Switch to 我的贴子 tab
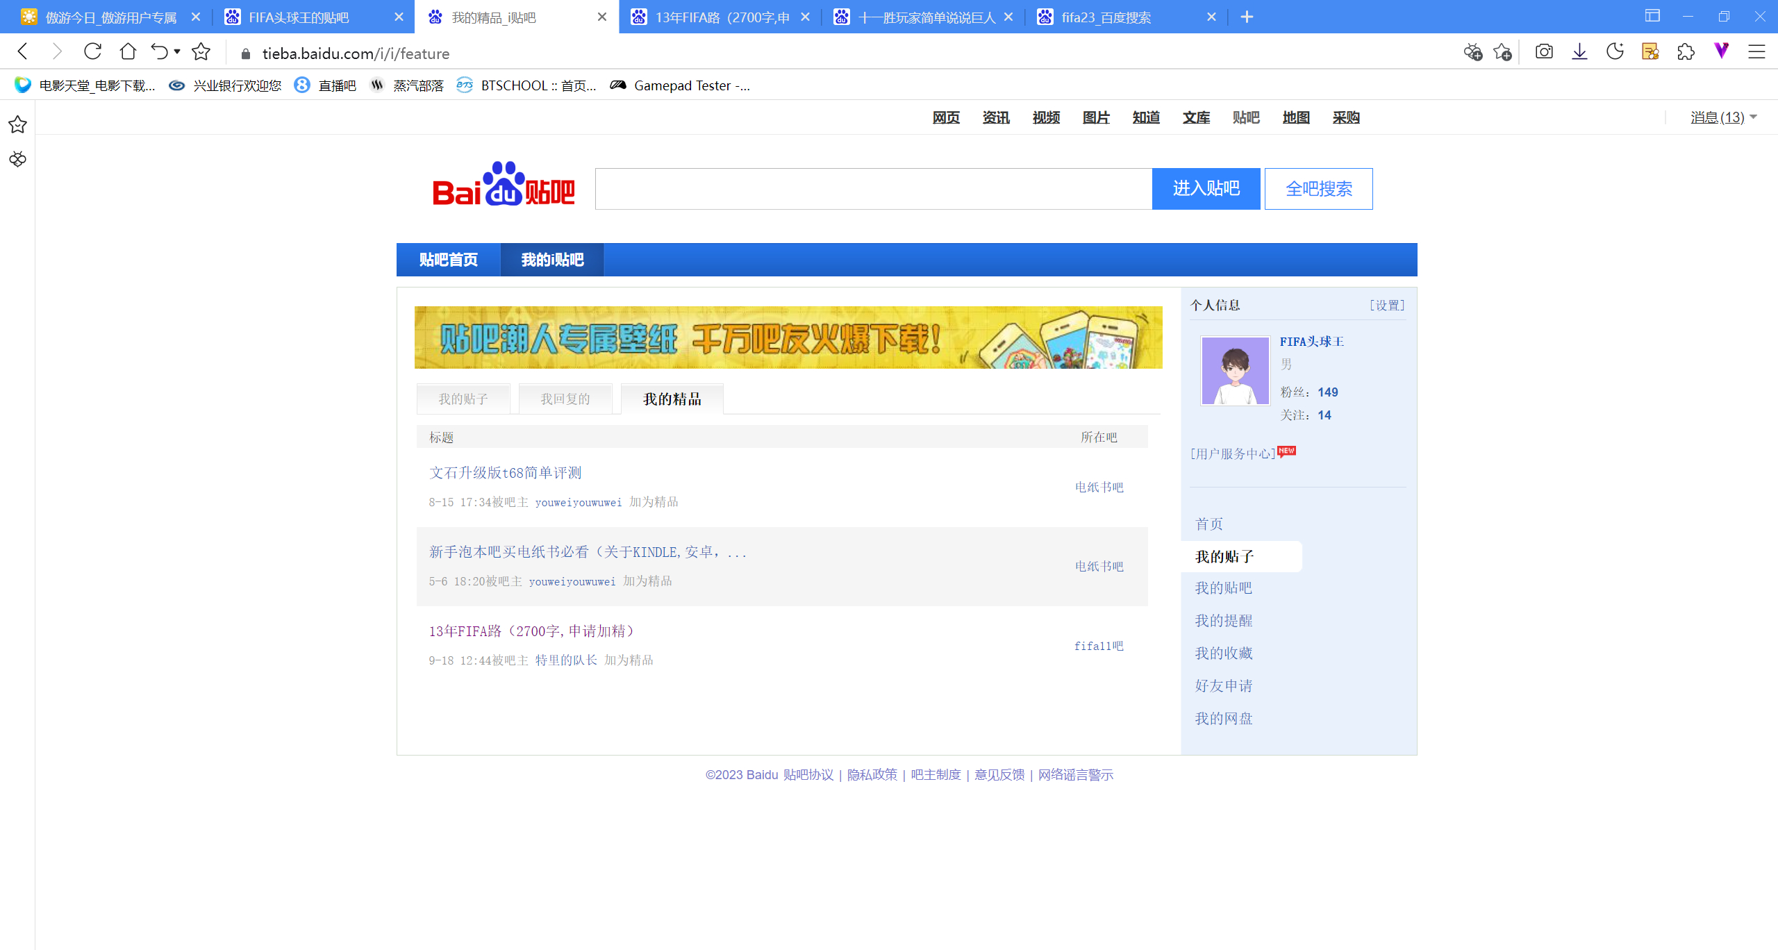 click(463, 399)
